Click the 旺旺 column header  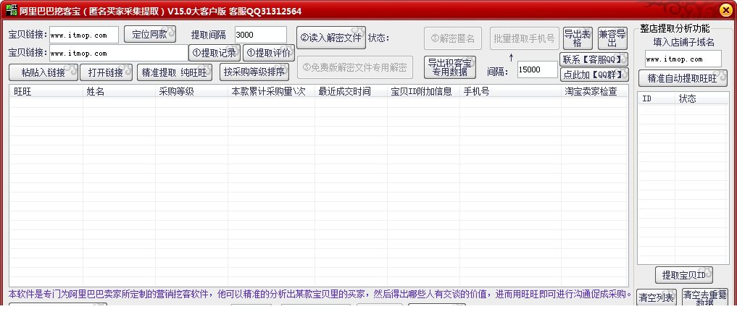point(46,92)
